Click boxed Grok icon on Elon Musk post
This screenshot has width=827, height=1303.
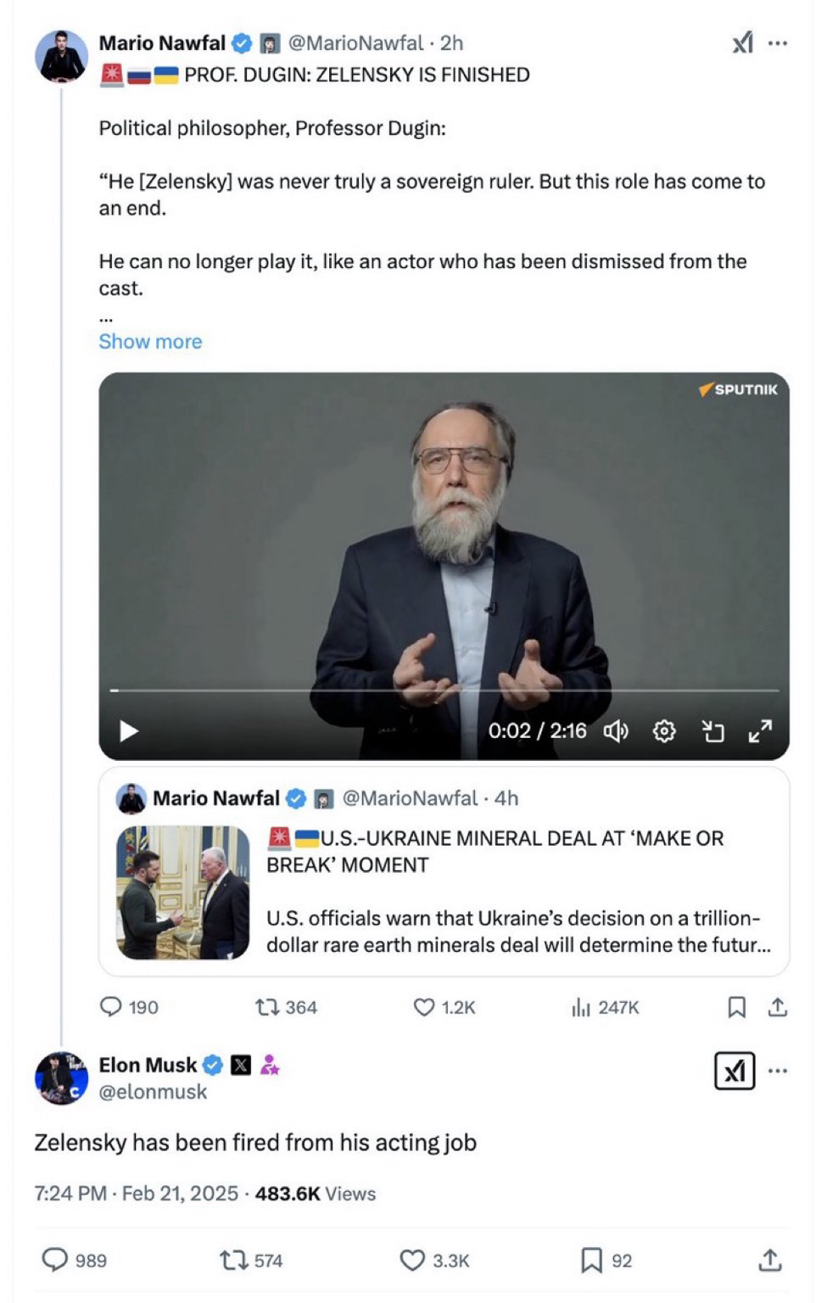(x=735, y=1071)
